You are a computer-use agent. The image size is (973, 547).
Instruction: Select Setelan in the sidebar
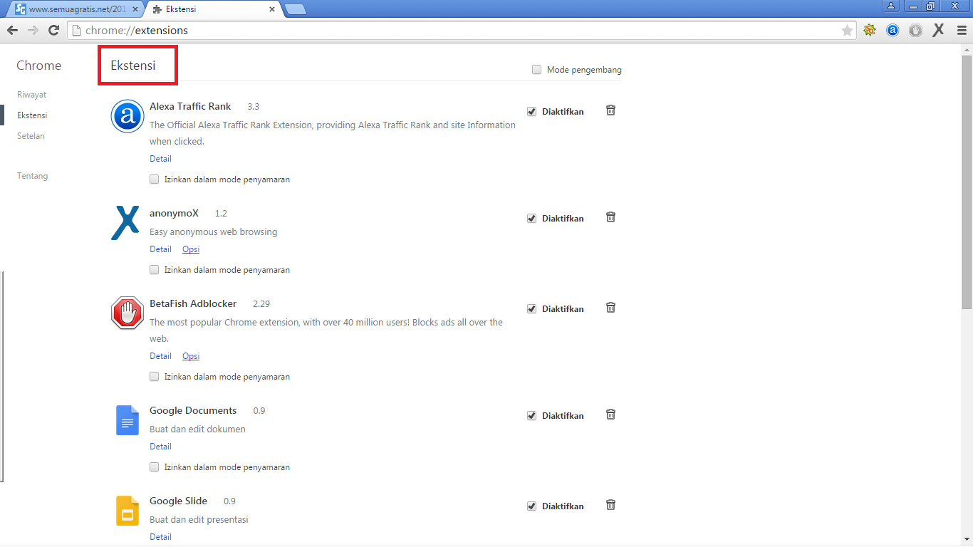tap(31, 136)
